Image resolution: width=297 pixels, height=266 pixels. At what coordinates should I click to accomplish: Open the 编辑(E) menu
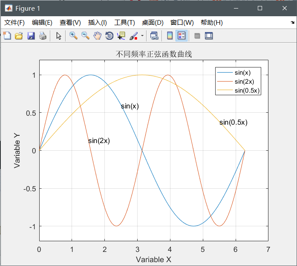(42, 23)
